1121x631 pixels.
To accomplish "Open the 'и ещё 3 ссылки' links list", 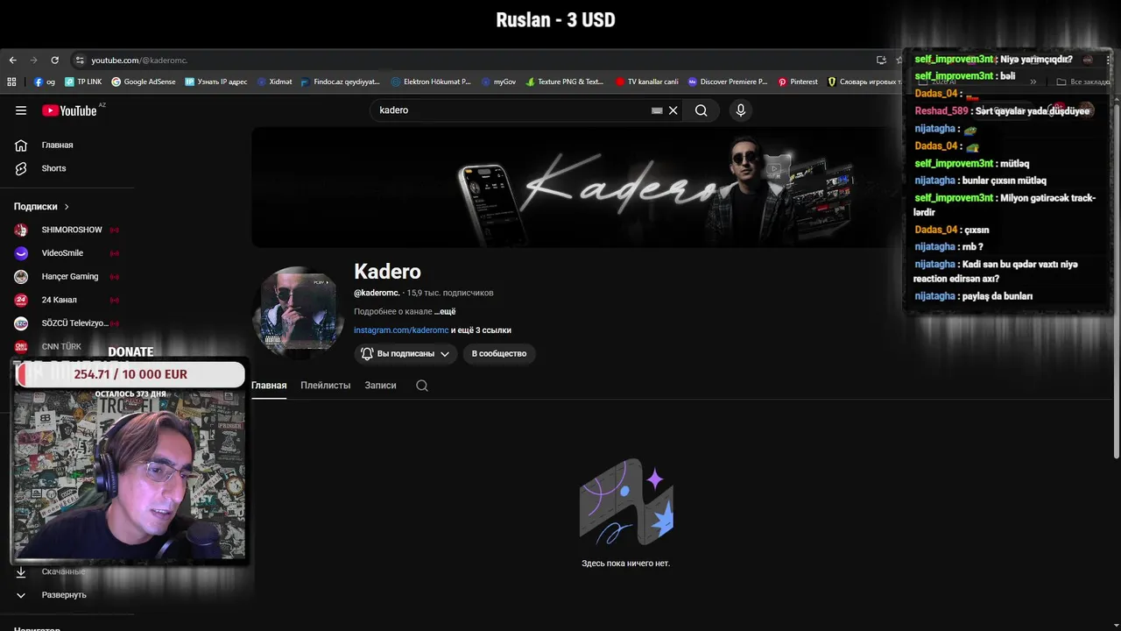I will [x=481, y=330].
